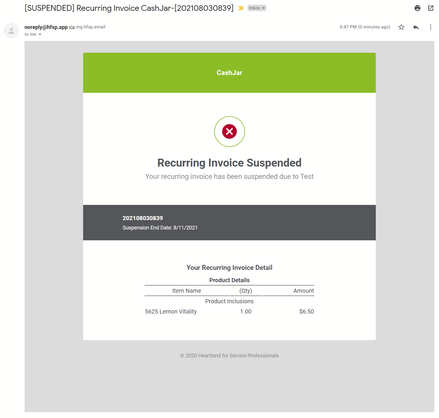Toggle the yellow importance marker

point(241,8)
